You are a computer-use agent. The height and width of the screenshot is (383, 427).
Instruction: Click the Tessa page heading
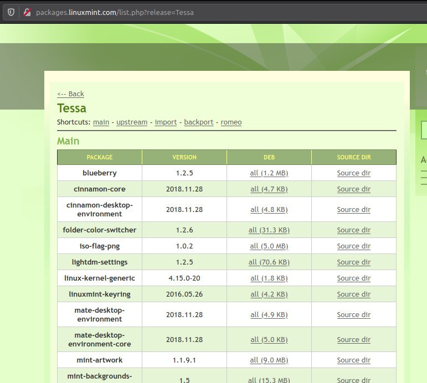pyautogui.click(x=71, y=108)
